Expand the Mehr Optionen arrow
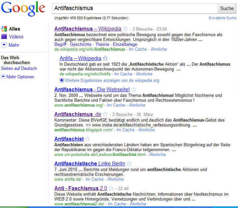238x208 pixels. pos(3,76)
